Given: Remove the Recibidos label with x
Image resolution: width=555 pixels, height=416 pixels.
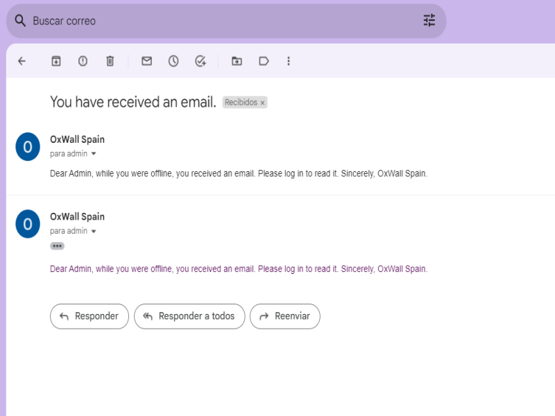Looking at the screenshot, I should coord(262,103).
